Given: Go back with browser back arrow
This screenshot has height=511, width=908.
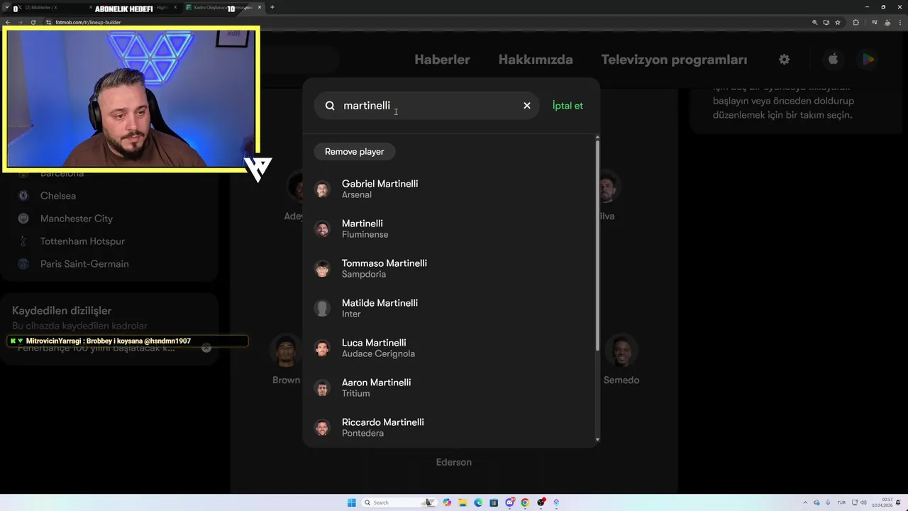Looking at the screenshot, I should tap(8, 22).
